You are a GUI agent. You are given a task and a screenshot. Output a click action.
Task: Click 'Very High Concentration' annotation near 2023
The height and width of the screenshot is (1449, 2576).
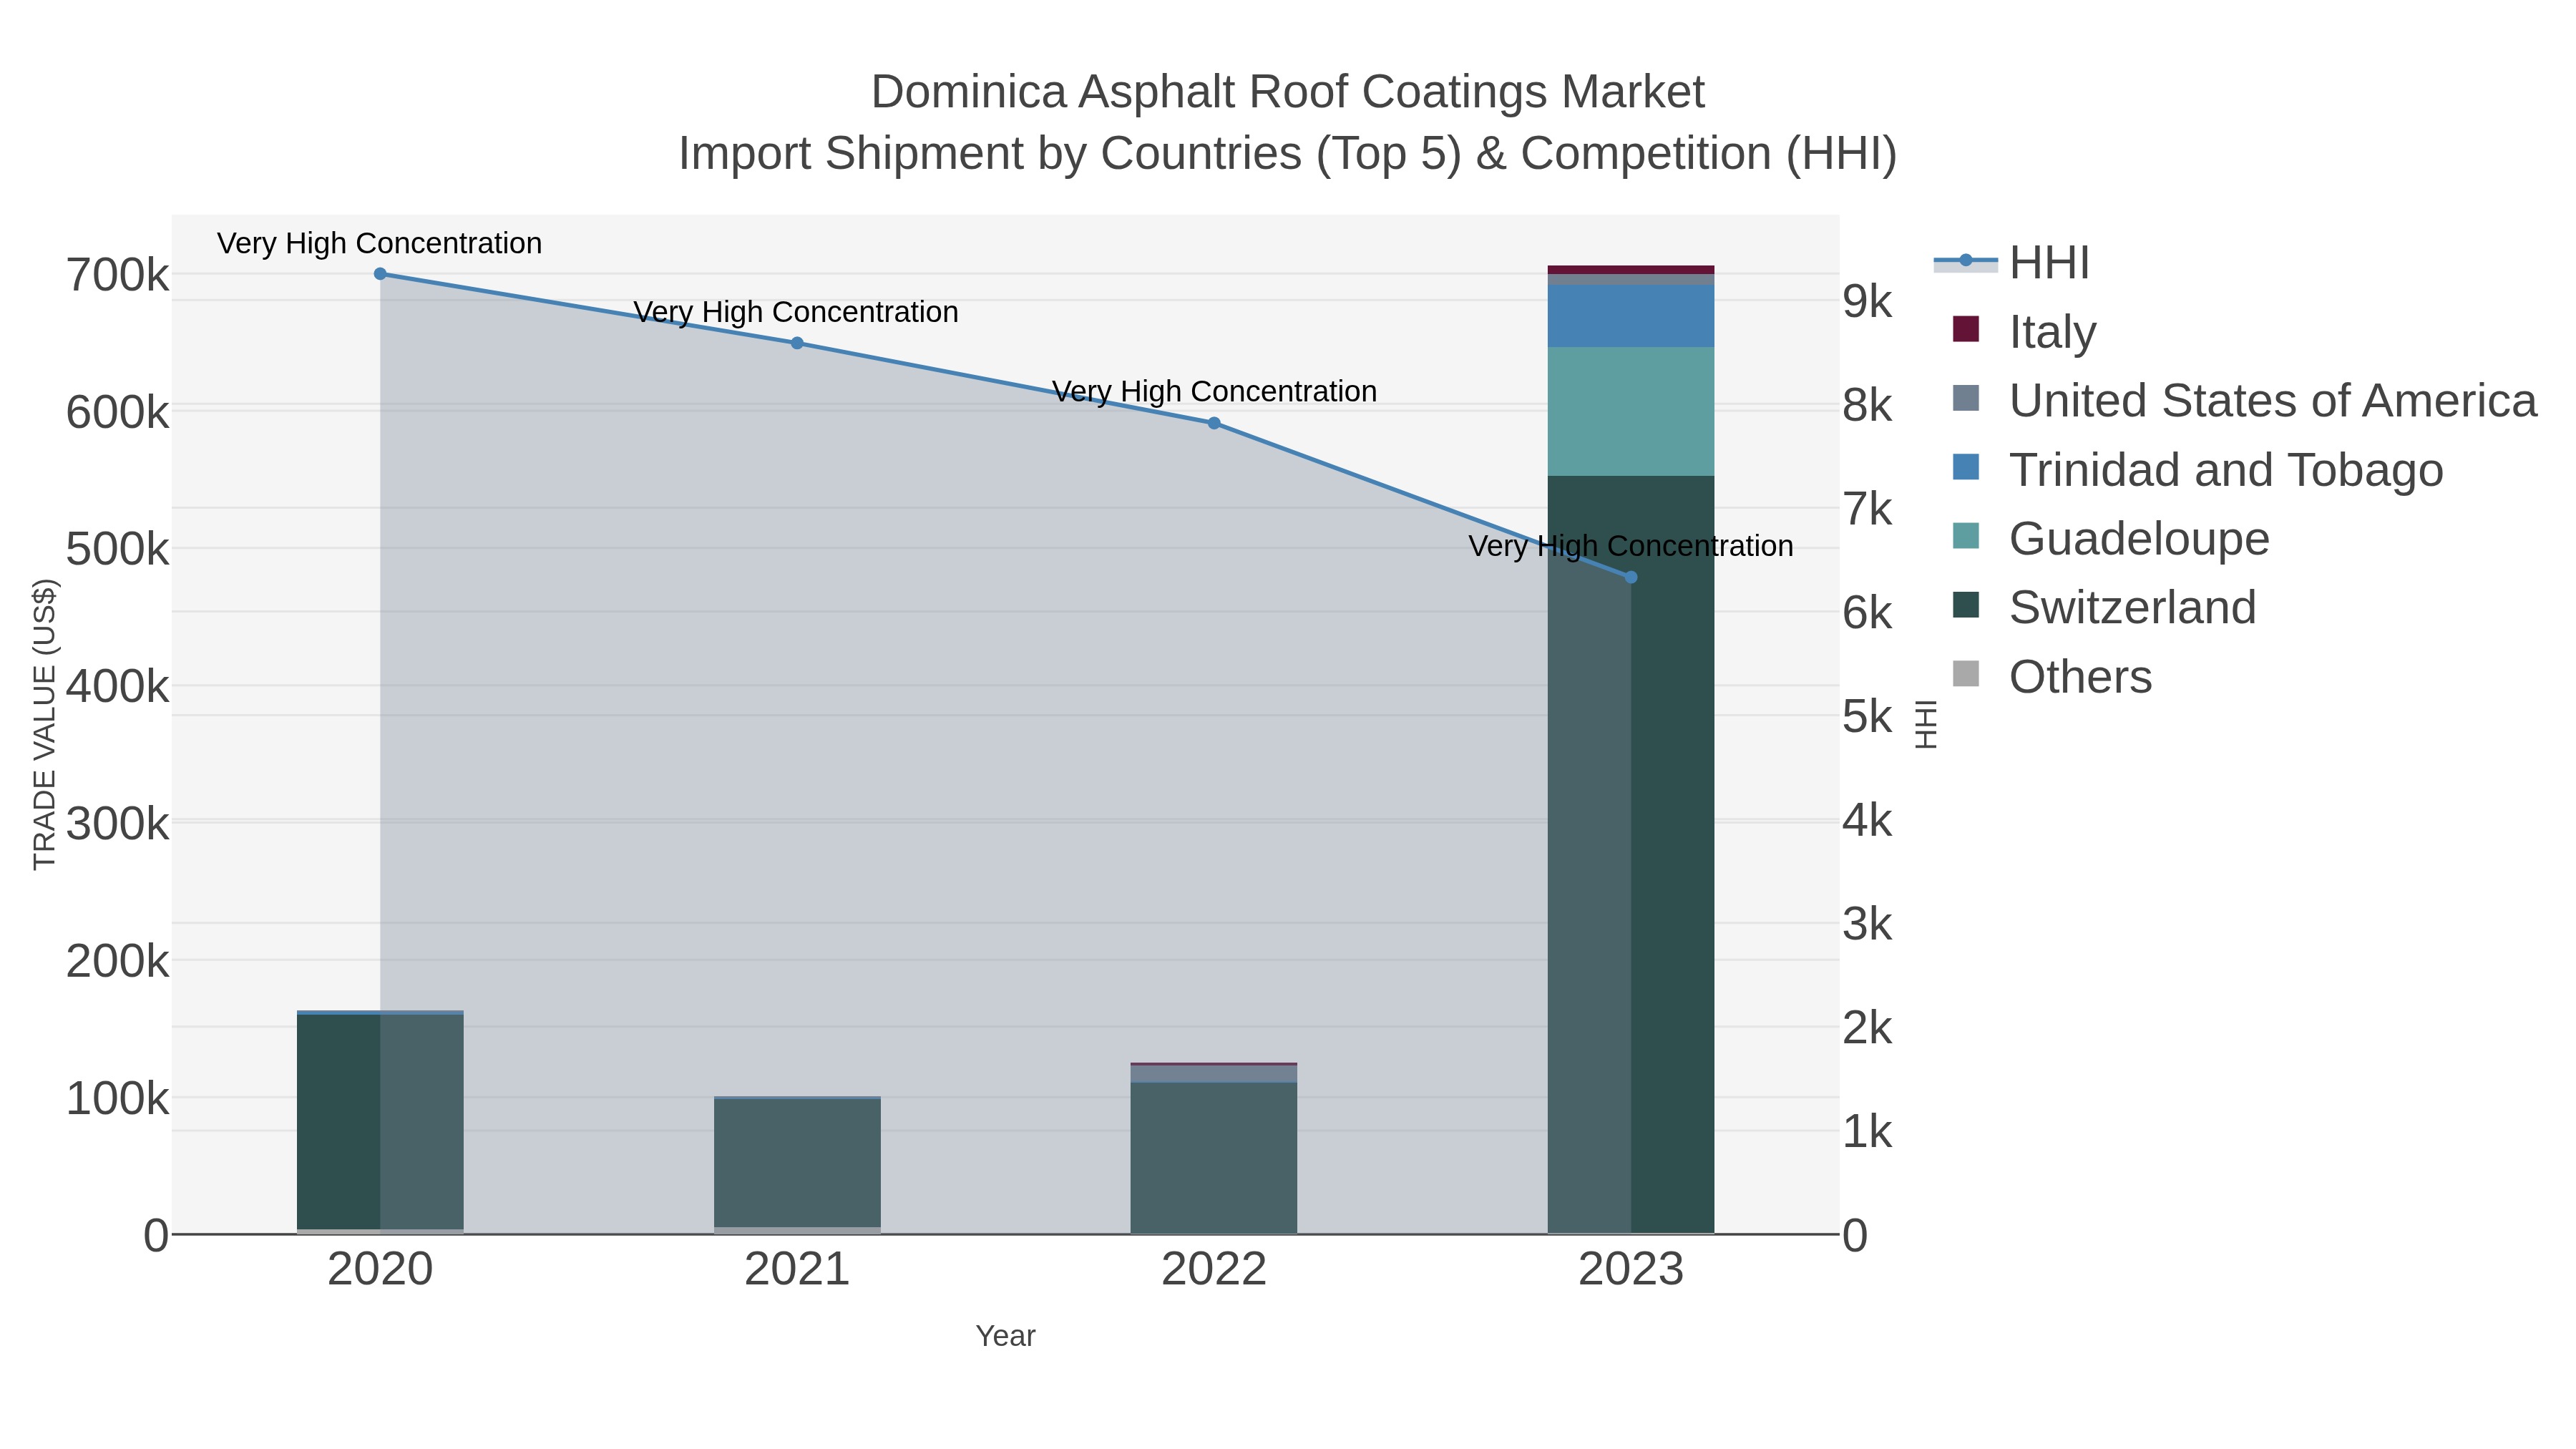[x=1631, y=546]
